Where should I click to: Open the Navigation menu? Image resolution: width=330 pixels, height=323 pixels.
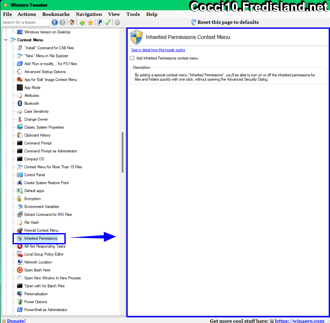tap(88, 14)
